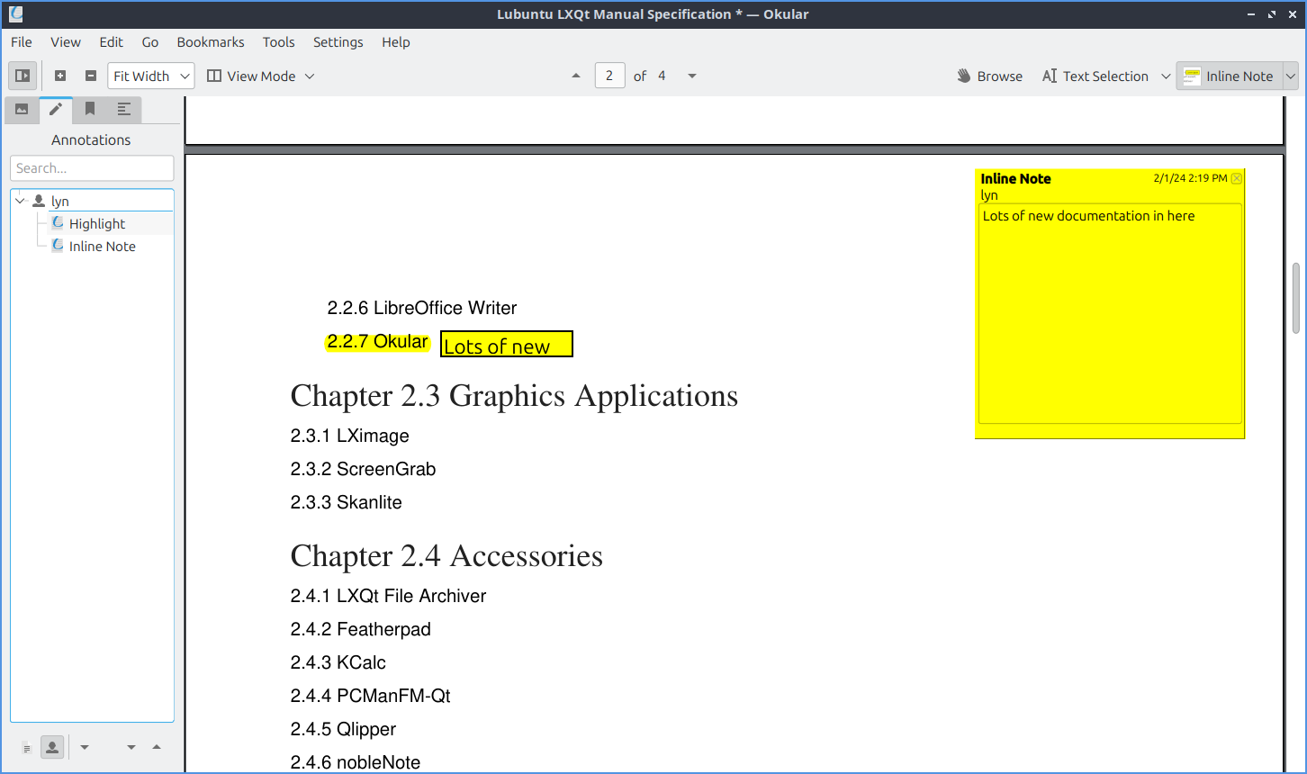Open the Contents outline sidebar tab
This screenshot has width=1307, height=774.
click(x=124, y=110)
